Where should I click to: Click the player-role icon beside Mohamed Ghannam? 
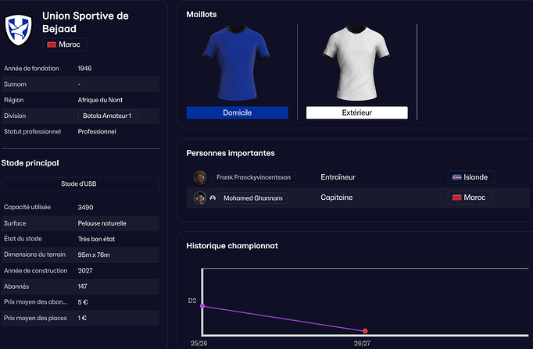click(x=213, y=198)
